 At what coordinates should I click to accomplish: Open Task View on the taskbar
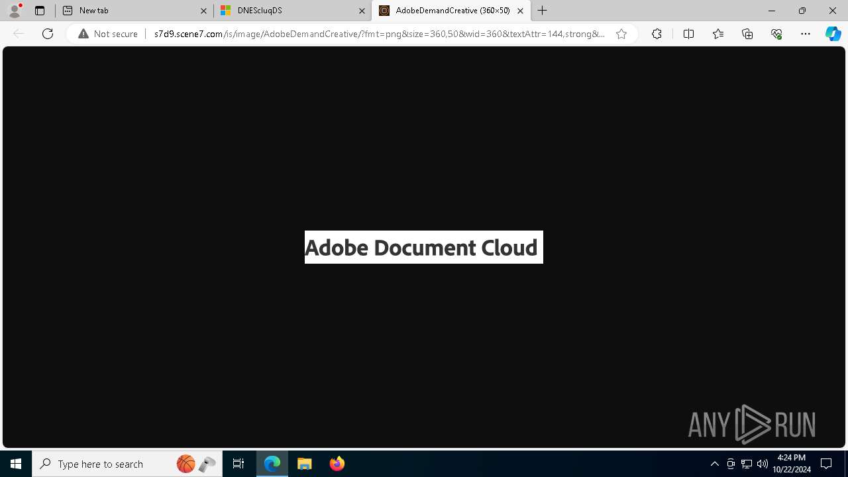click(238, 464)
